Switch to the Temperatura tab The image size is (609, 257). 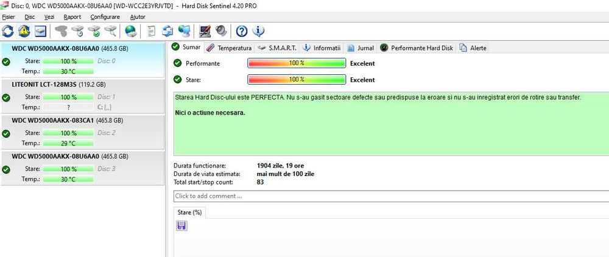pyautogui.click(x=229, y=48)
